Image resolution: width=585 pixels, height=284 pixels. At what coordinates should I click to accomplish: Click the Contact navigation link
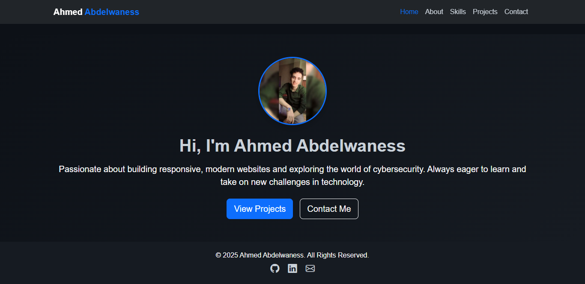tap(516, 12)
